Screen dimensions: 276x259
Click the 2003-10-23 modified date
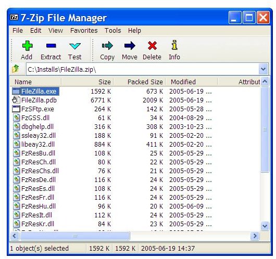[x=186, y=126]
